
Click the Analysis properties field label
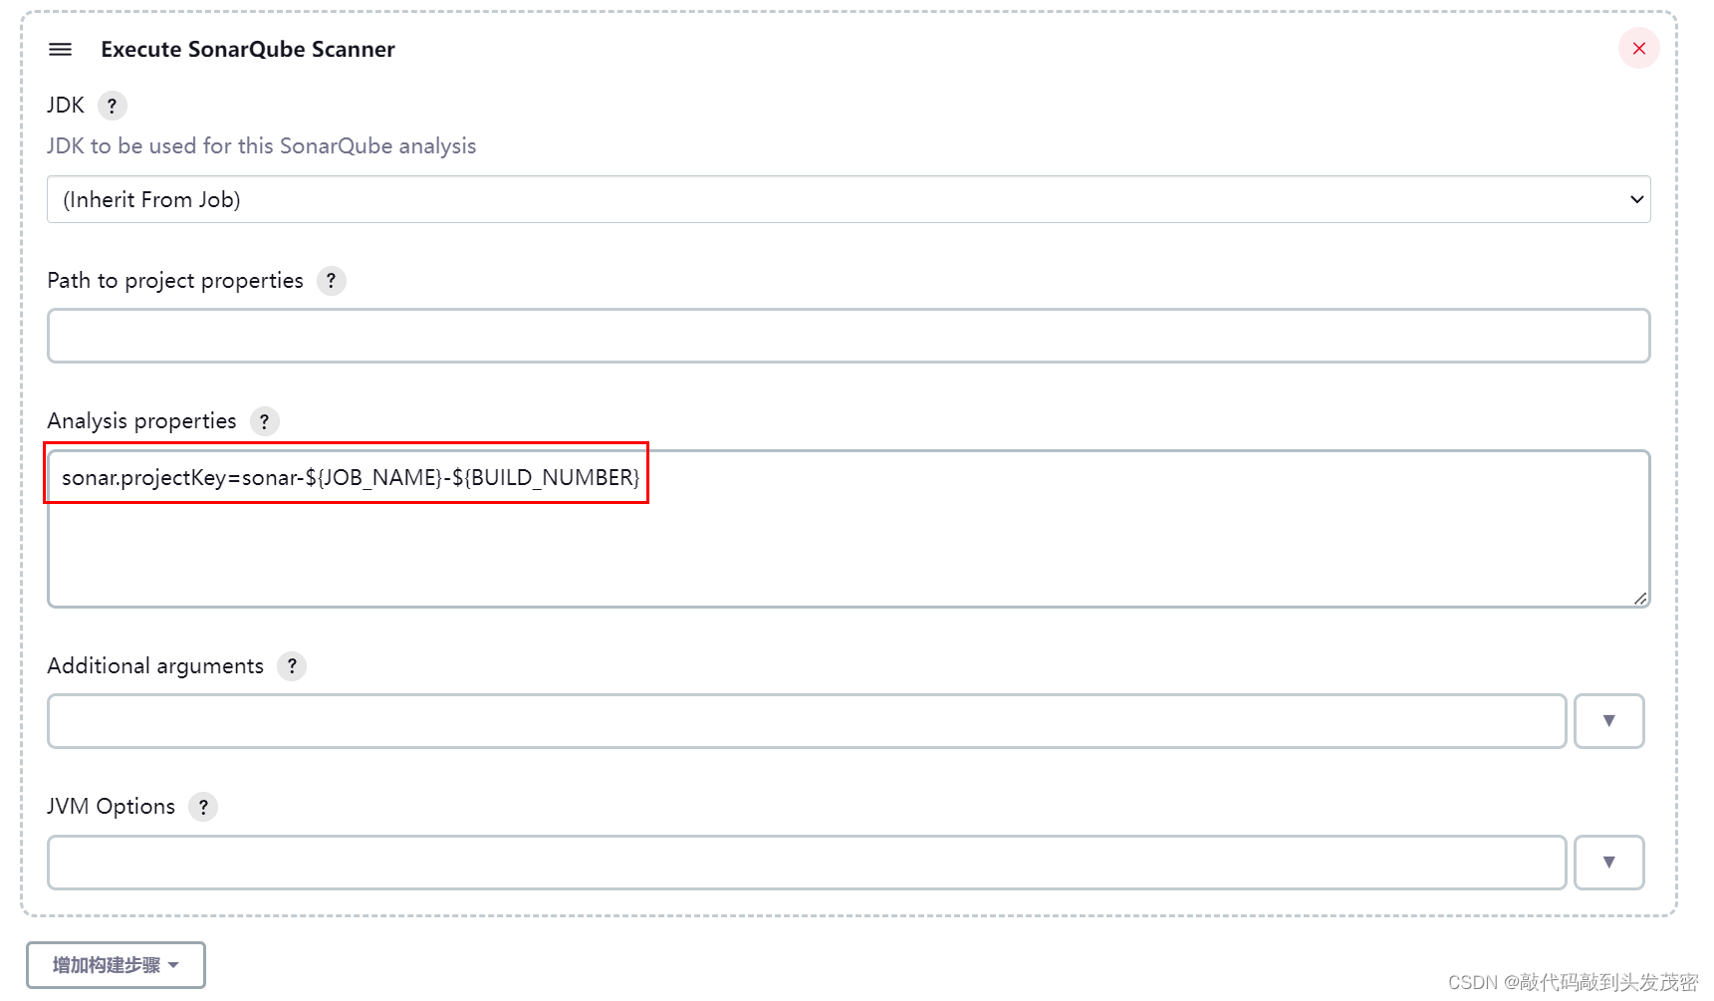pos(141,421)
